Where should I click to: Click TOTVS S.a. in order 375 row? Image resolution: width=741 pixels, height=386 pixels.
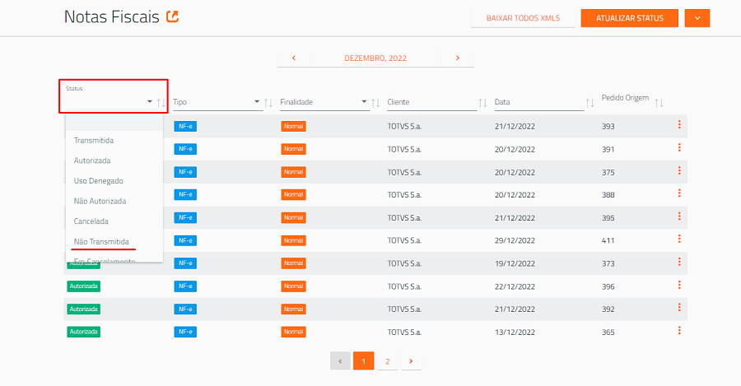tap(404, 173)
